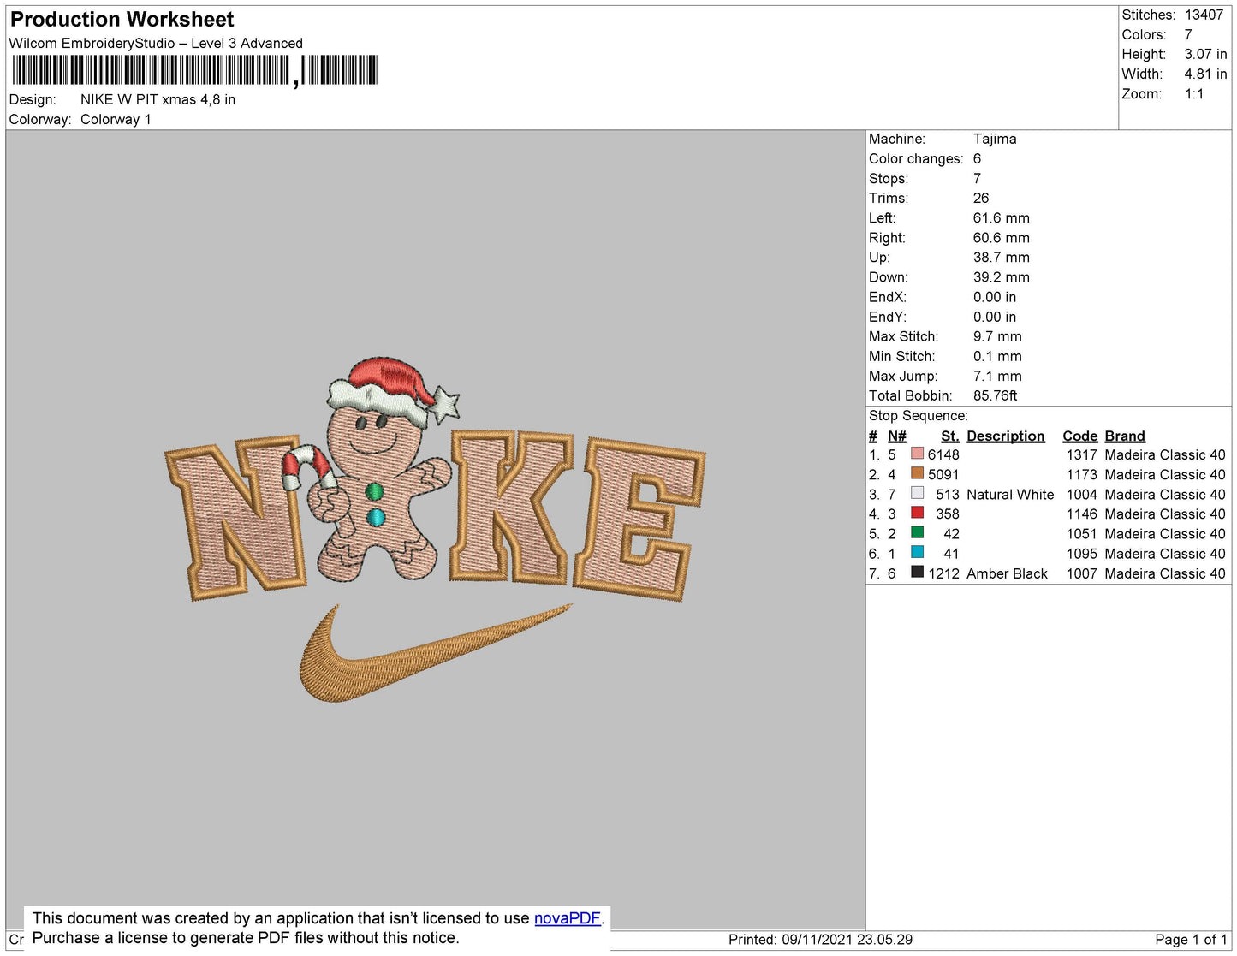Click the novaPDF hyperlink

click(x=568, y=918)
